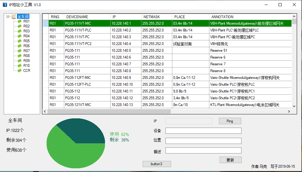Select cell PQ35-112FT-PLC

point(87,84)
